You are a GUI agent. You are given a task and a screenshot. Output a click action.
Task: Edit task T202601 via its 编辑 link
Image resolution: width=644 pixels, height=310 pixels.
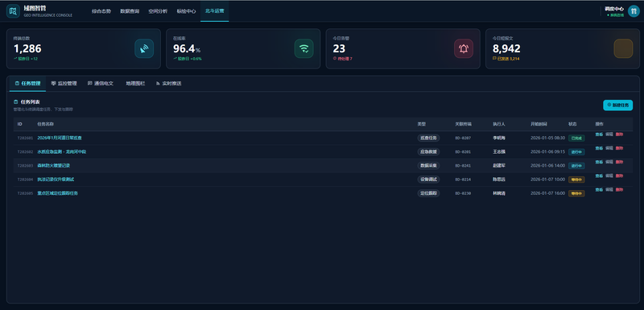click(609, 134)
